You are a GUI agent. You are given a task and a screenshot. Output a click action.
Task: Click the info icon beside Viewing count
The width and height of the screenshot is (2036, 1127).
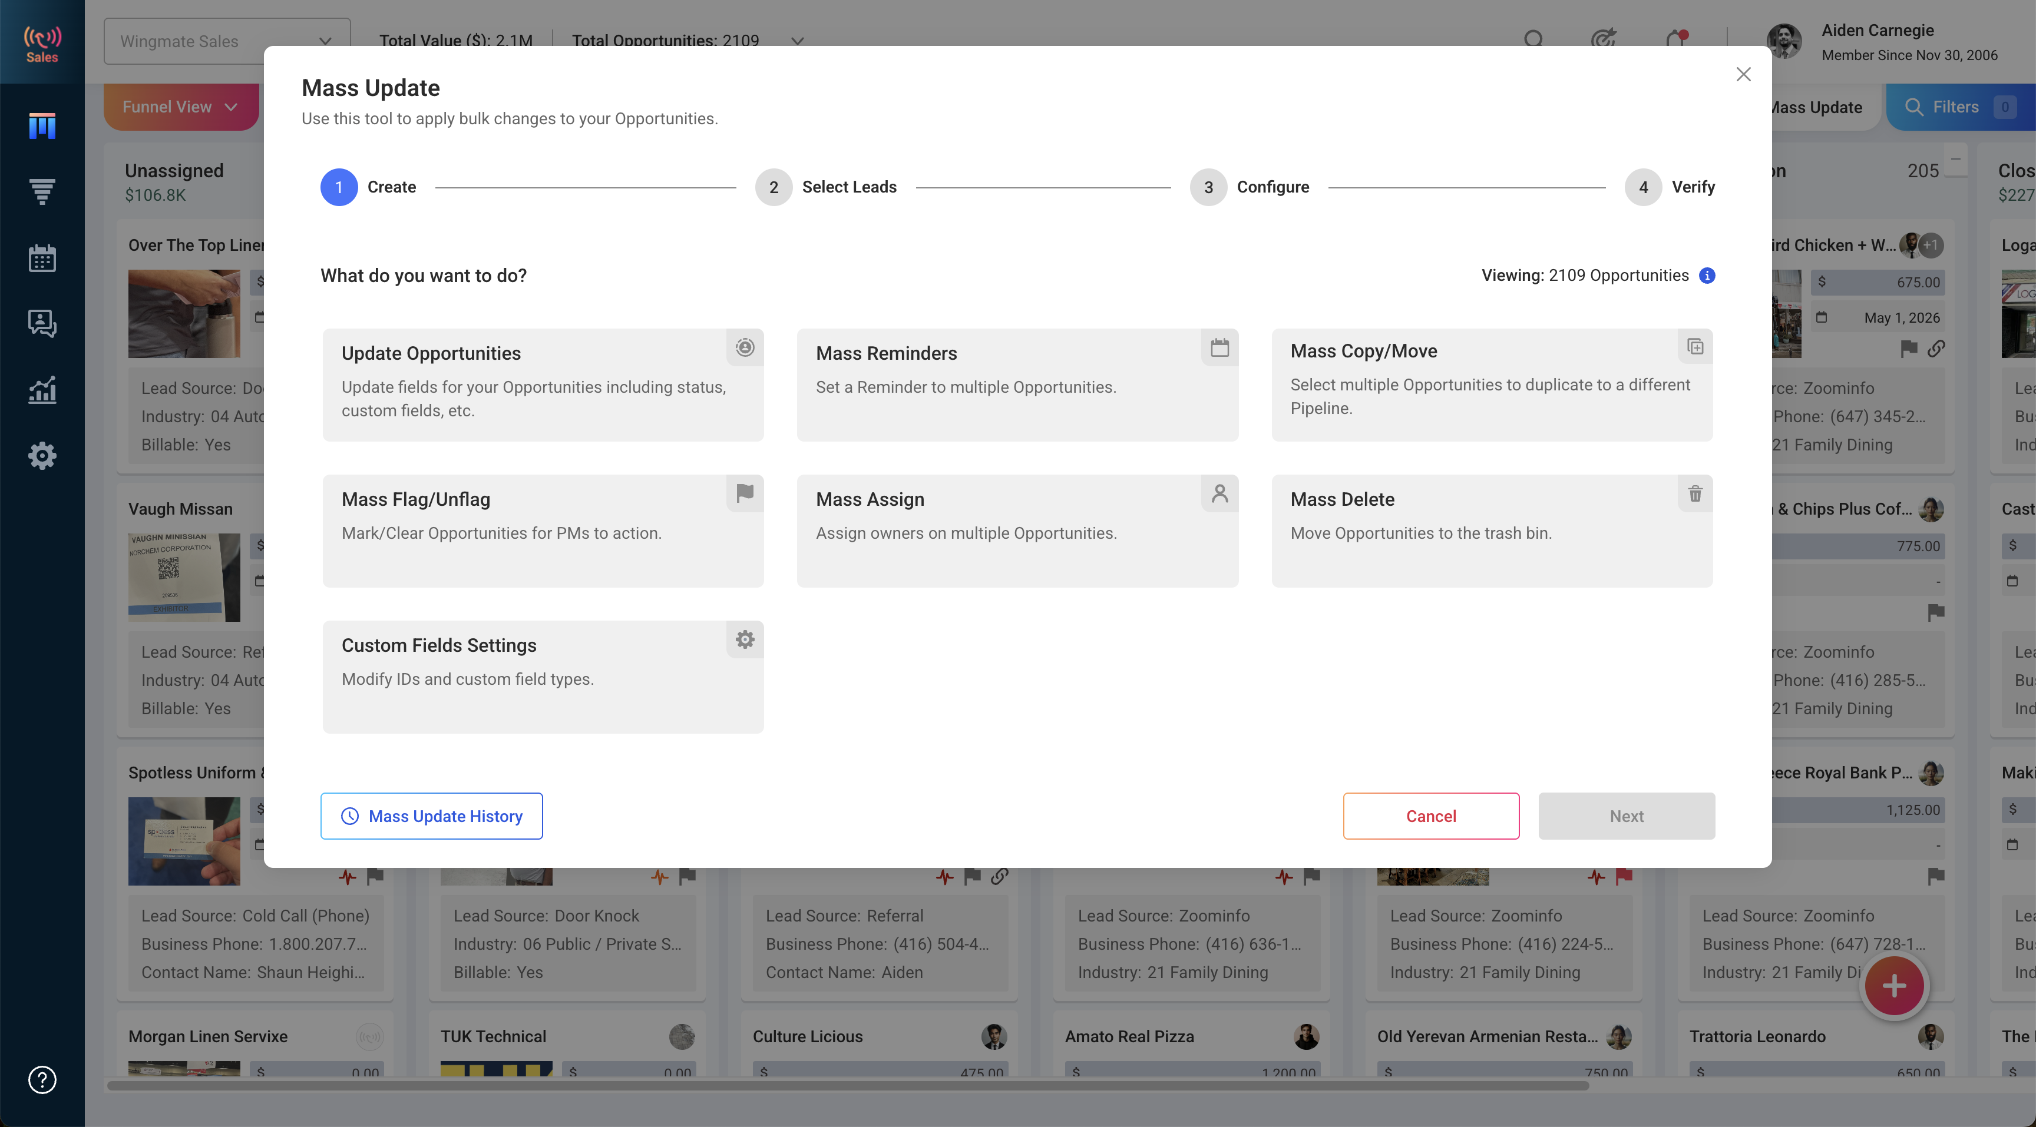[x=1707, y=276]
